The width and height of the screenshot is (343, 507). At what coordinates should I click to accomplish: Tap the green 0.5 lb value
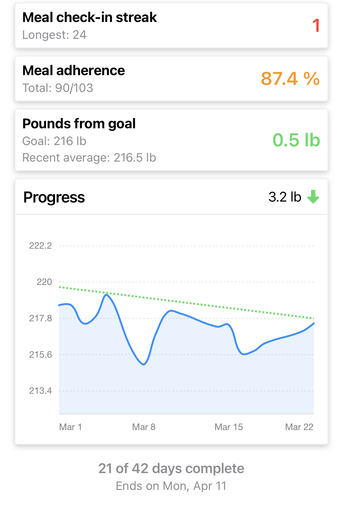coord(296,140)
